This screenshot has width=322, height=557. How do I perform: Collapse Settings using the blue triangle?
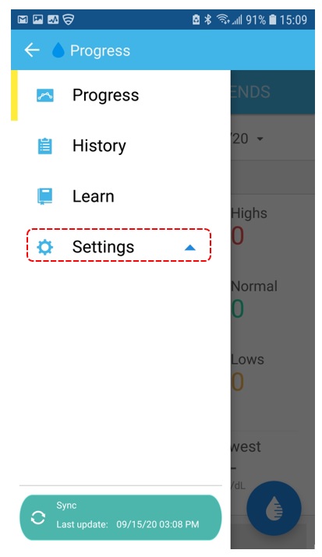coord(190,248)
